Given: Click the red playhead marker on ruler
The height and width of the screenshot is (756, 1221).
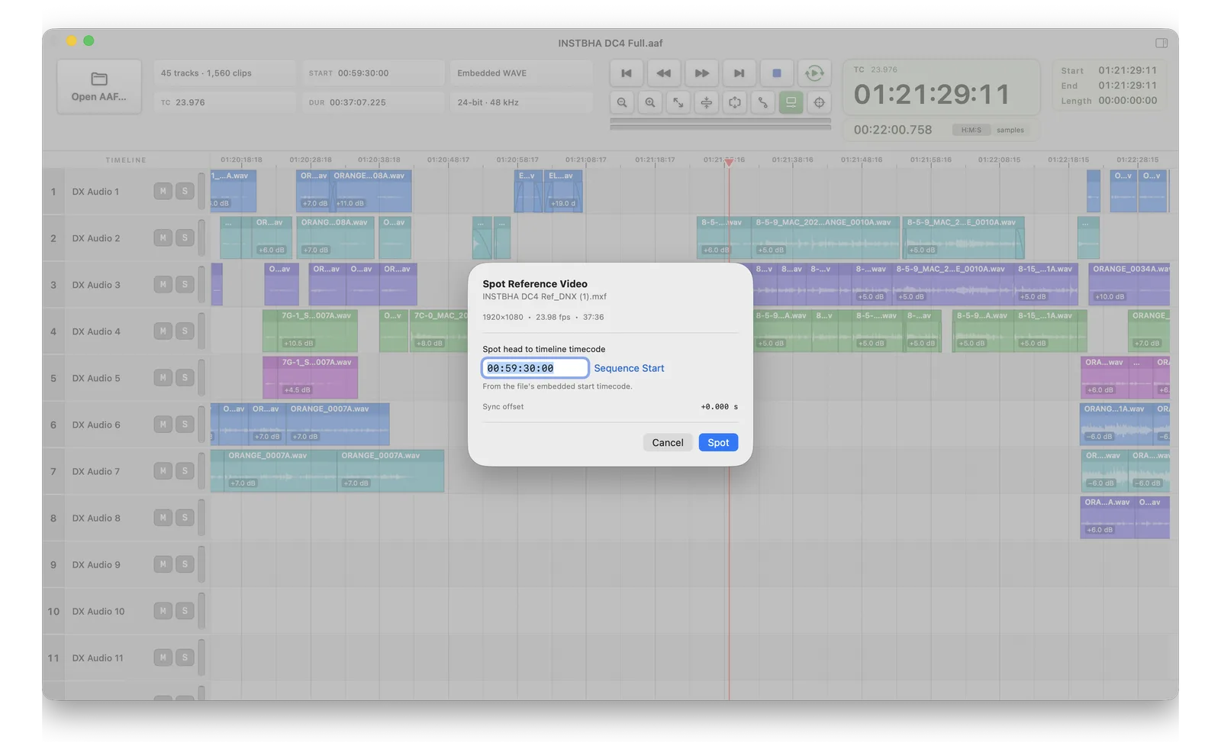Looking at the screenshot, I should coord(729,162).
